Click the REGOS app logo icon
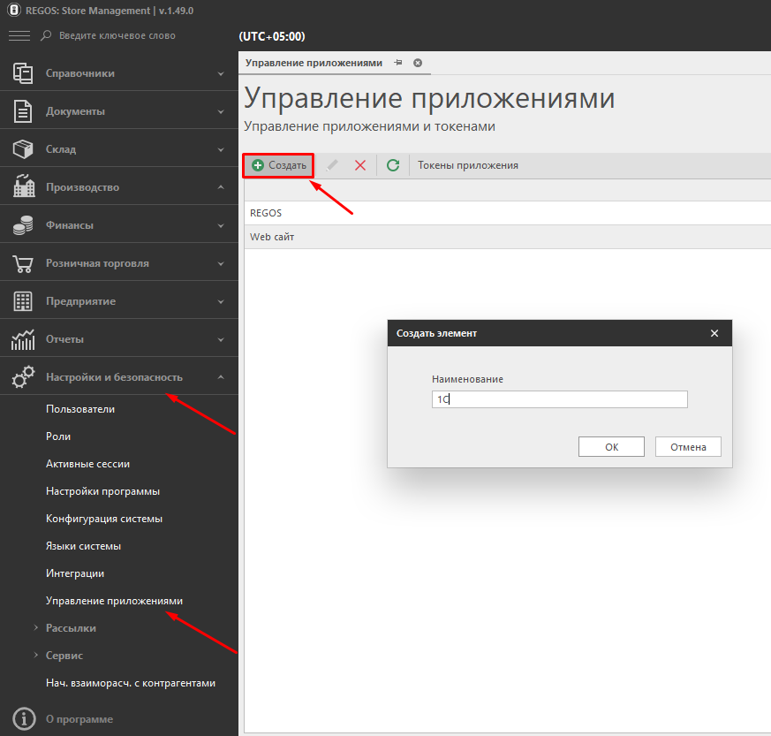The height and width of the screenshot is (736, 771). tap(14, 10)
